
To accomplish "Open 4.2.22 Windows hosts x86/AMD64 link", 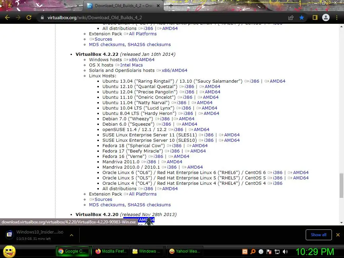I will click(142, 60).
